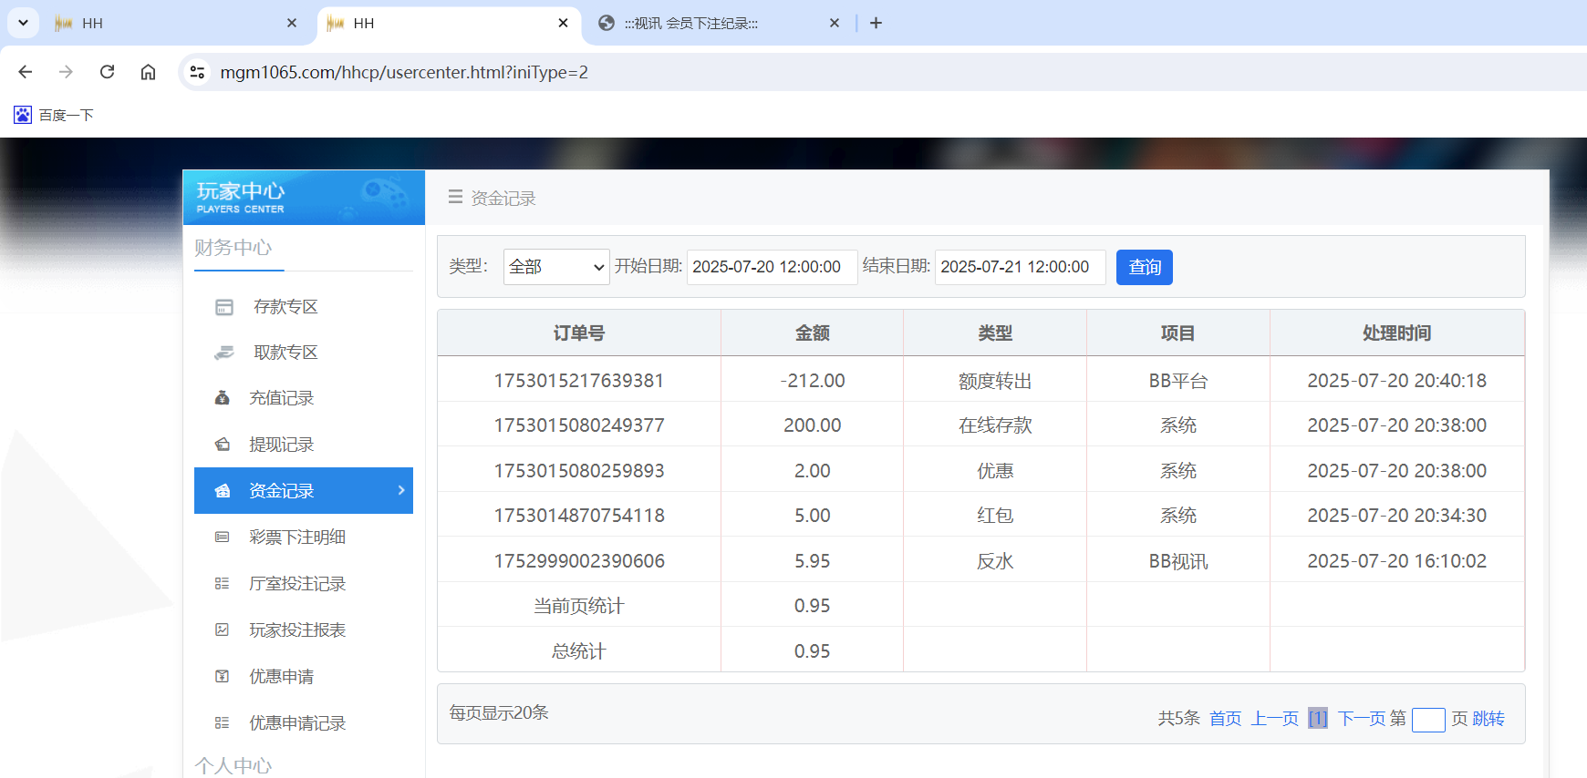This screenshot has height=778, width=1587.
Task: Click the 下一页 pagination link
Action: point(1358,719)
